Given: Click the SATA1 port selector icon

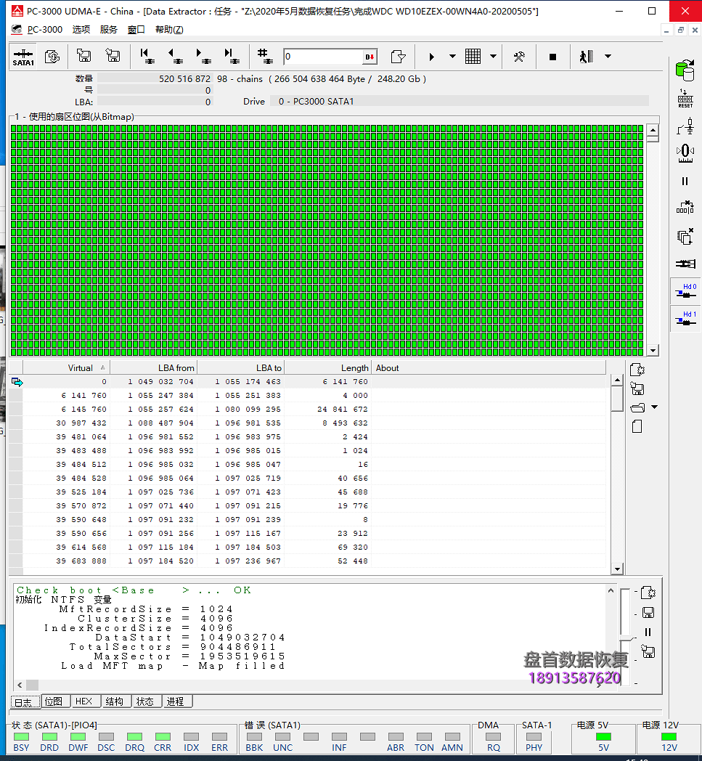Looking at the screenshot, I should (23, 57).
